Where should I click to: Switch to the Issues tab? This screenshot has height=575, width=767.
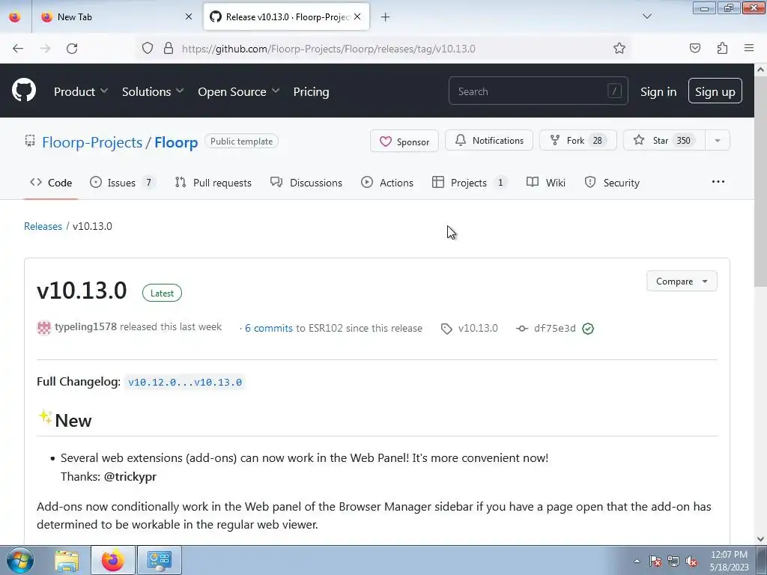(x=122, y=183)
